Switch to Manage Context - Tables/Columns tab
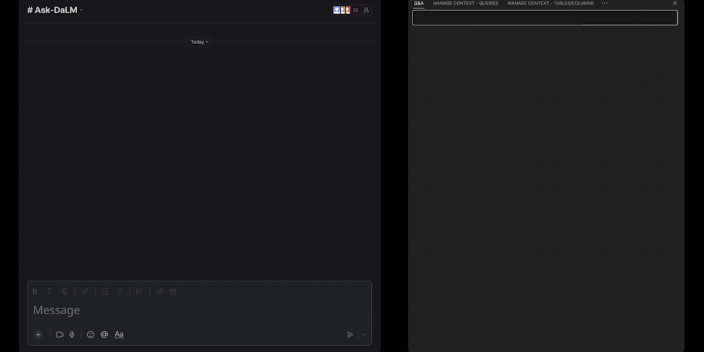Viewport: 704px width, 352px height. [x=550, y=3]
